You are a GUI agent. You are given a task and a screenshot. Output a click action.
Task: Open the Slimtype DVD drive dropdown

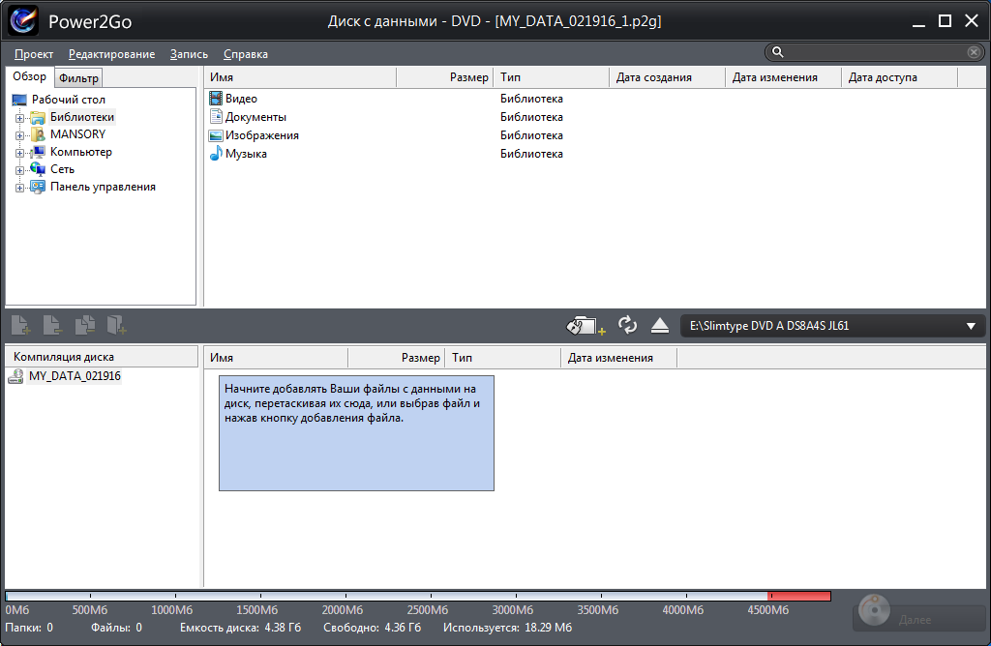pyautogui.click(x=971, y=327)
